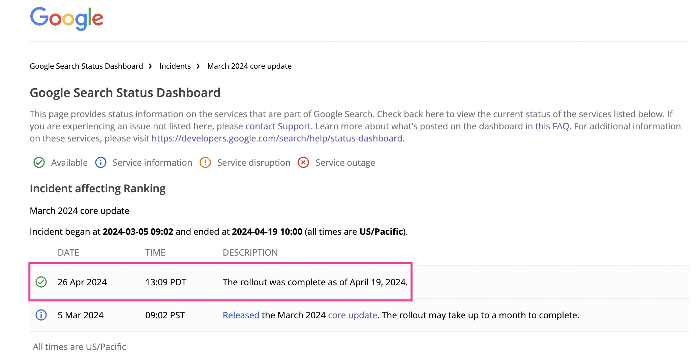The image size is (697, 355).
Task: Click chevron after Google Search Status Dashboard breadcrumb
Action: point(150,66)
